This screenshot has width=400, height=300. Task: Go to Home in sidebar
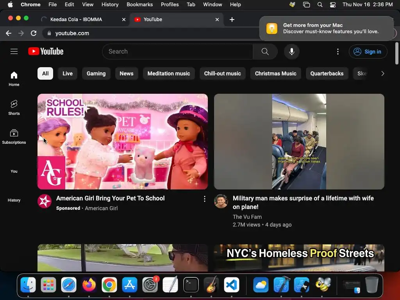click(x=14, y=79)
